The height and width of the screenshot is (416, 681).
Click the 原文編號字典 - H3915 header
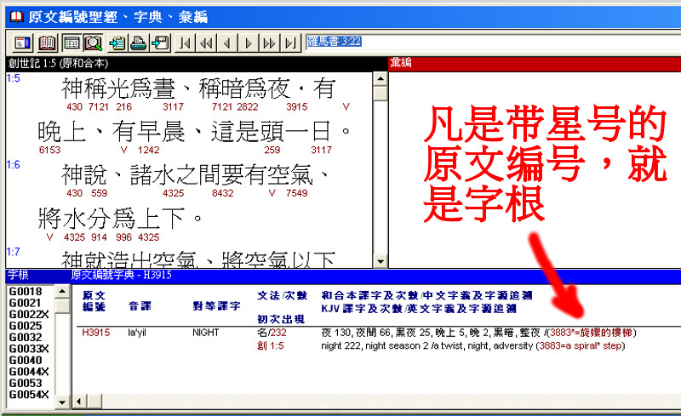[122, 275]
